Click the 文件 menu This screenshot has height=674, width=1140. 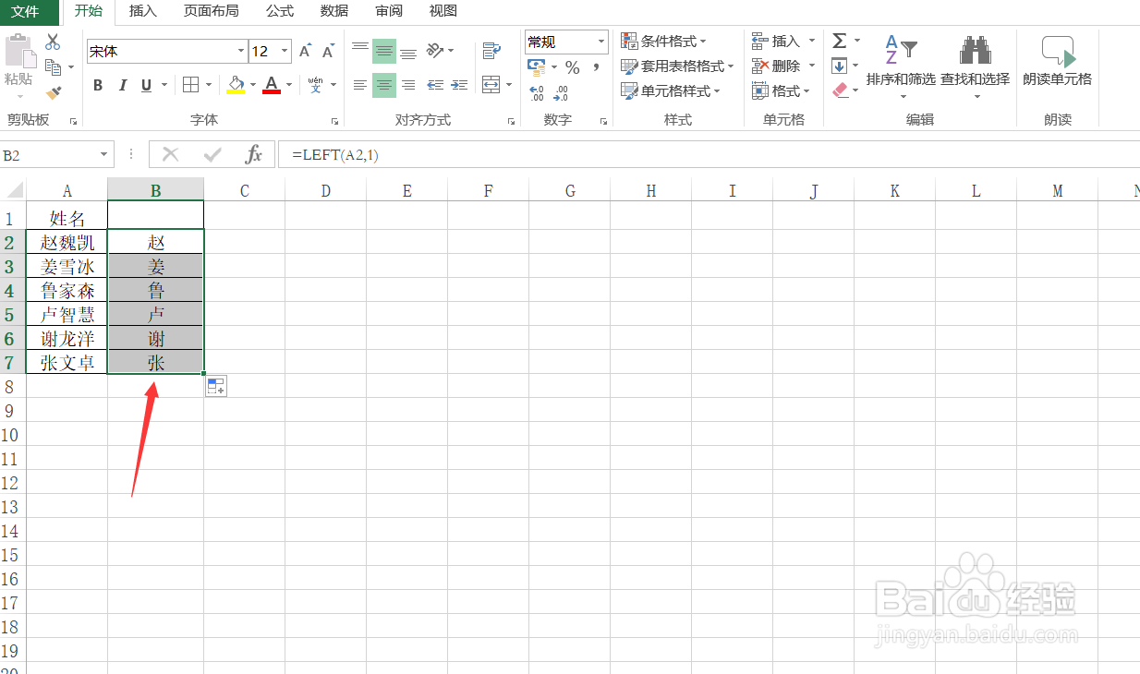tap(28, 12)
